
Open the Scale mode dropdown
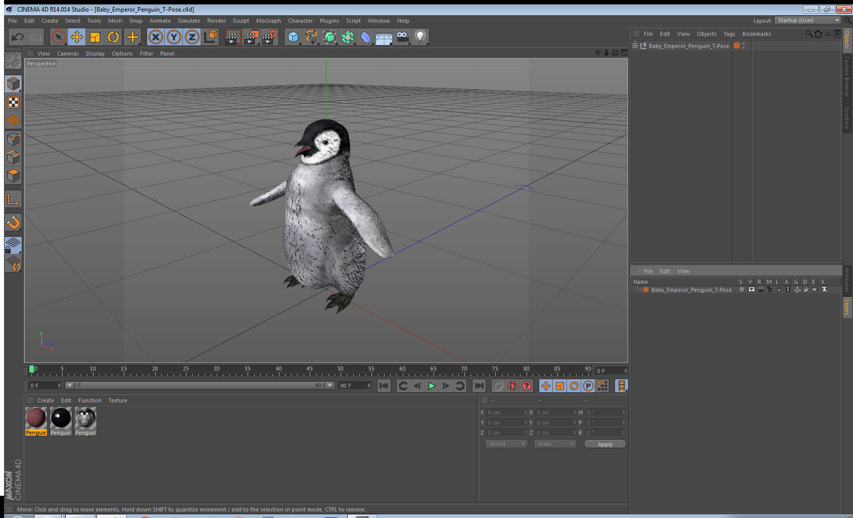click(x=555, y=444)
